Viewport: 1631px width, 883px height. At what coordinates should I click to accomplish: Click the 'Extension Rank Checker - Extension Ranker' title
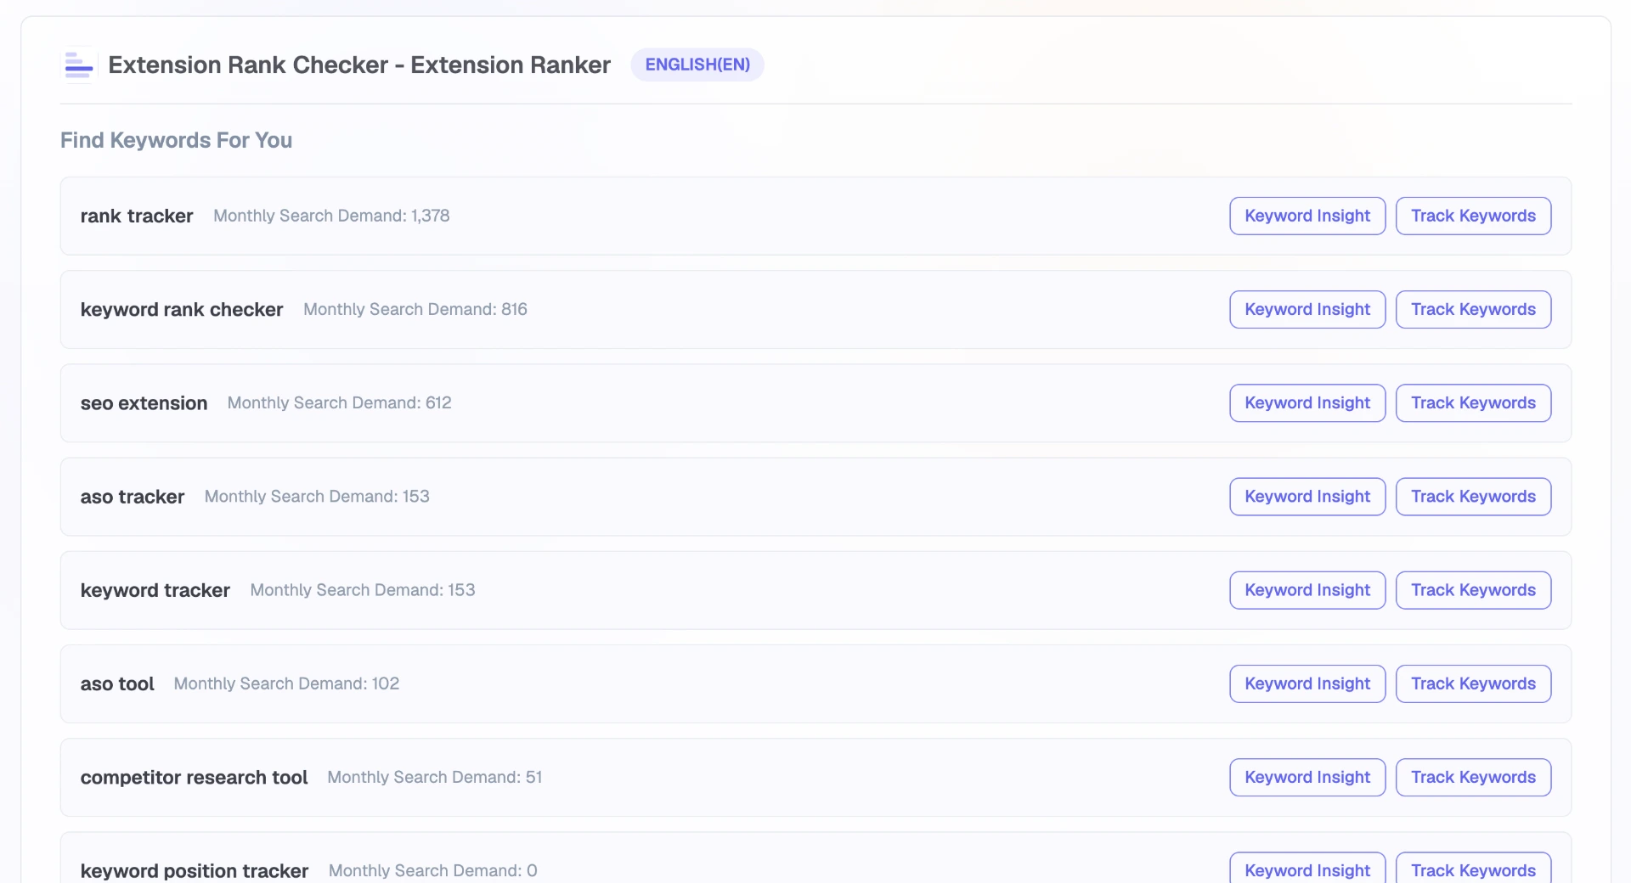[x=359, y=65]
